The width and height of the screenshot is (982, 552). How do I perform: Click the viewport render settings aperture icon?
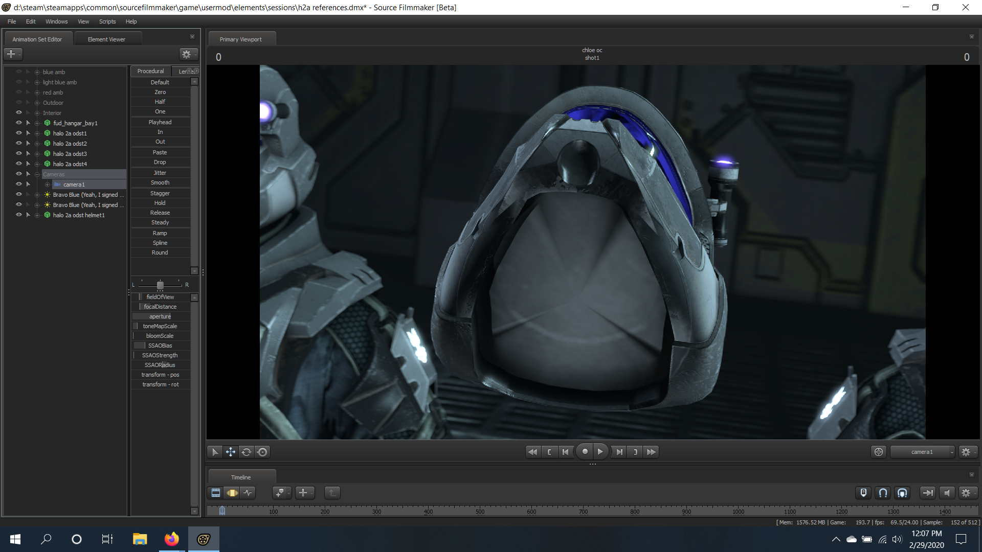(879, 452)
